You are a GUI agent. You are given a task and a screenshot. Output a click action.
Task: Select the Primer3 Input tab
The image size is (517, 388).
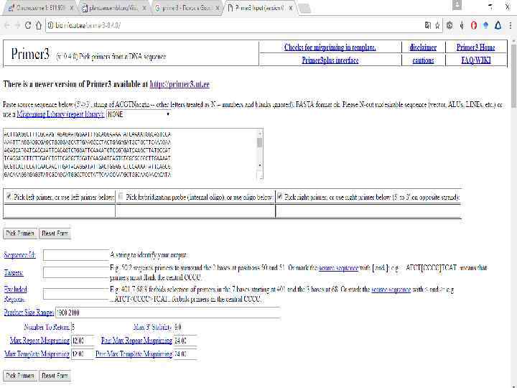[257, 8]
